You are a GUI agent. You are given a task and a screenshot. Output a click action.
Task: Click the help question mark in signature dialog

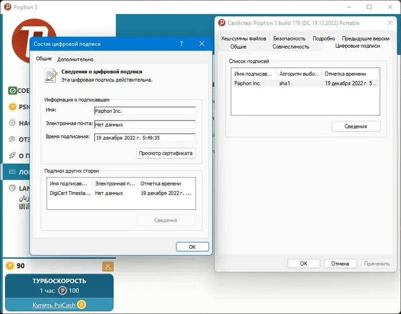[x=181, y=44]
